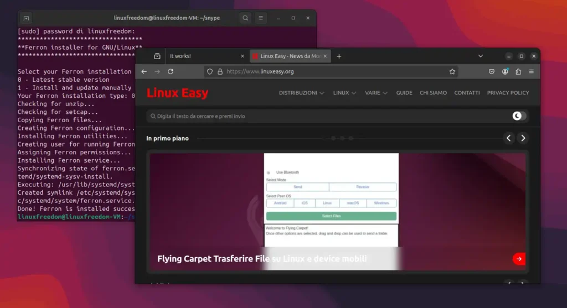
Task: Open the Firefox application menu
Action: click(x=531, y=71)
